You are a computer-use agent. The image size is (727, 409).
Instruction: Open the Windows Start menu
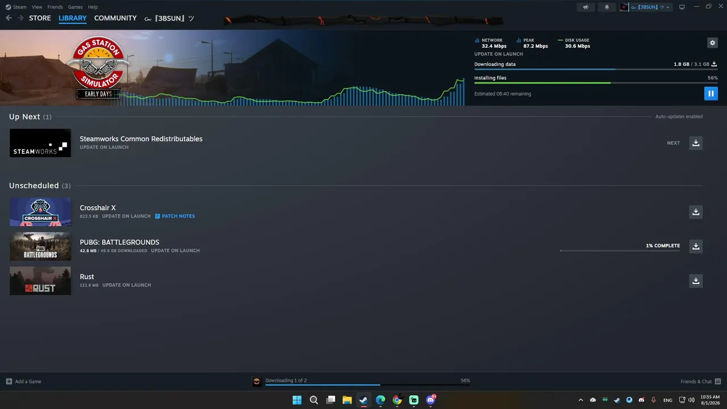(297, 400)
